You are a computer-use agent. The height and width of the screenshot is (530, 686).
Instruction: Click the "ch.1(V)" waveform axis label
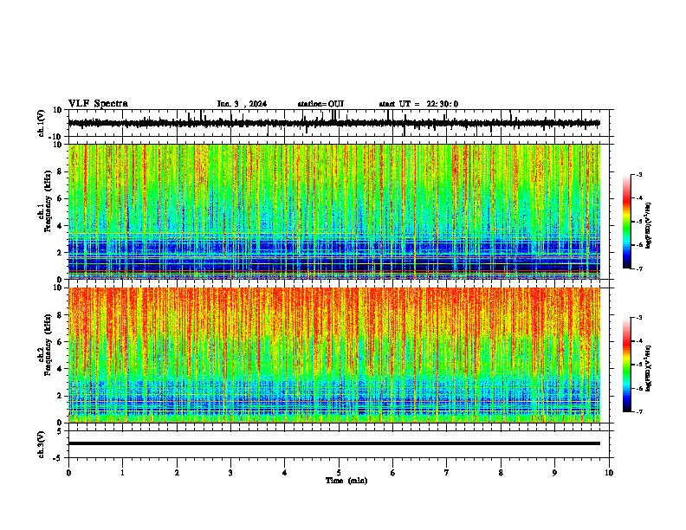[42, 123]
